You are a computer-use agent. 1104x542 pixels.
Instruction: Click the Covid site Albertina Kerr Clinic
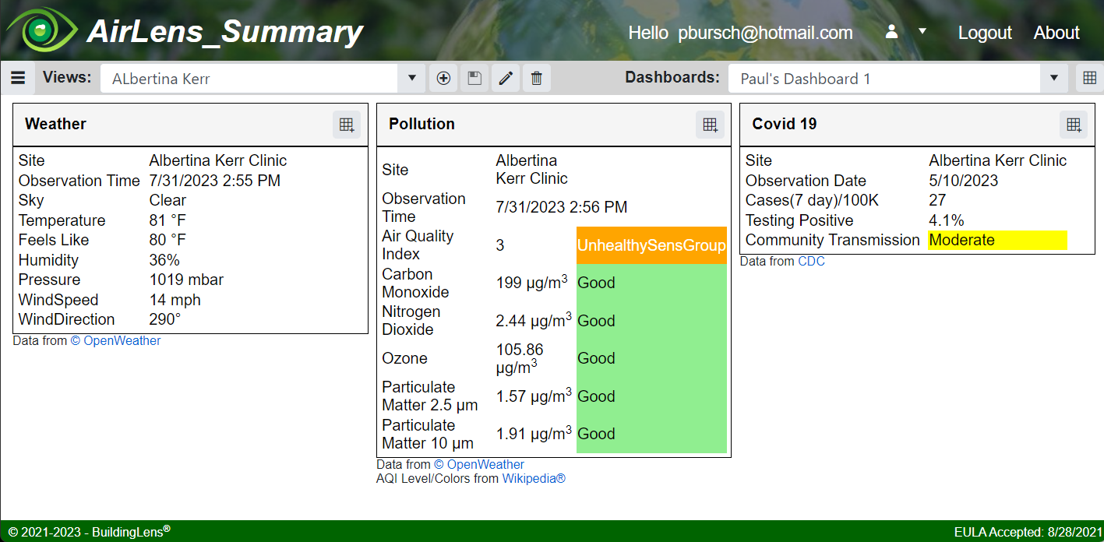997,160
